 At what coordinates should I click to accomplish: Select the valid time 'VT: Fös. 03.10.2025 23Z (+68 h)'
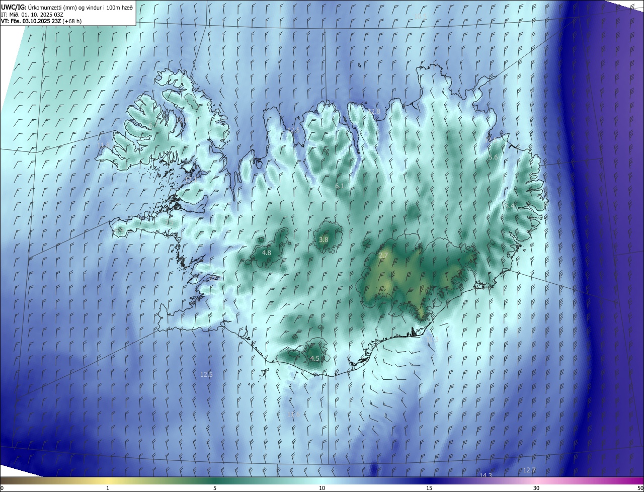click(41, 21)
